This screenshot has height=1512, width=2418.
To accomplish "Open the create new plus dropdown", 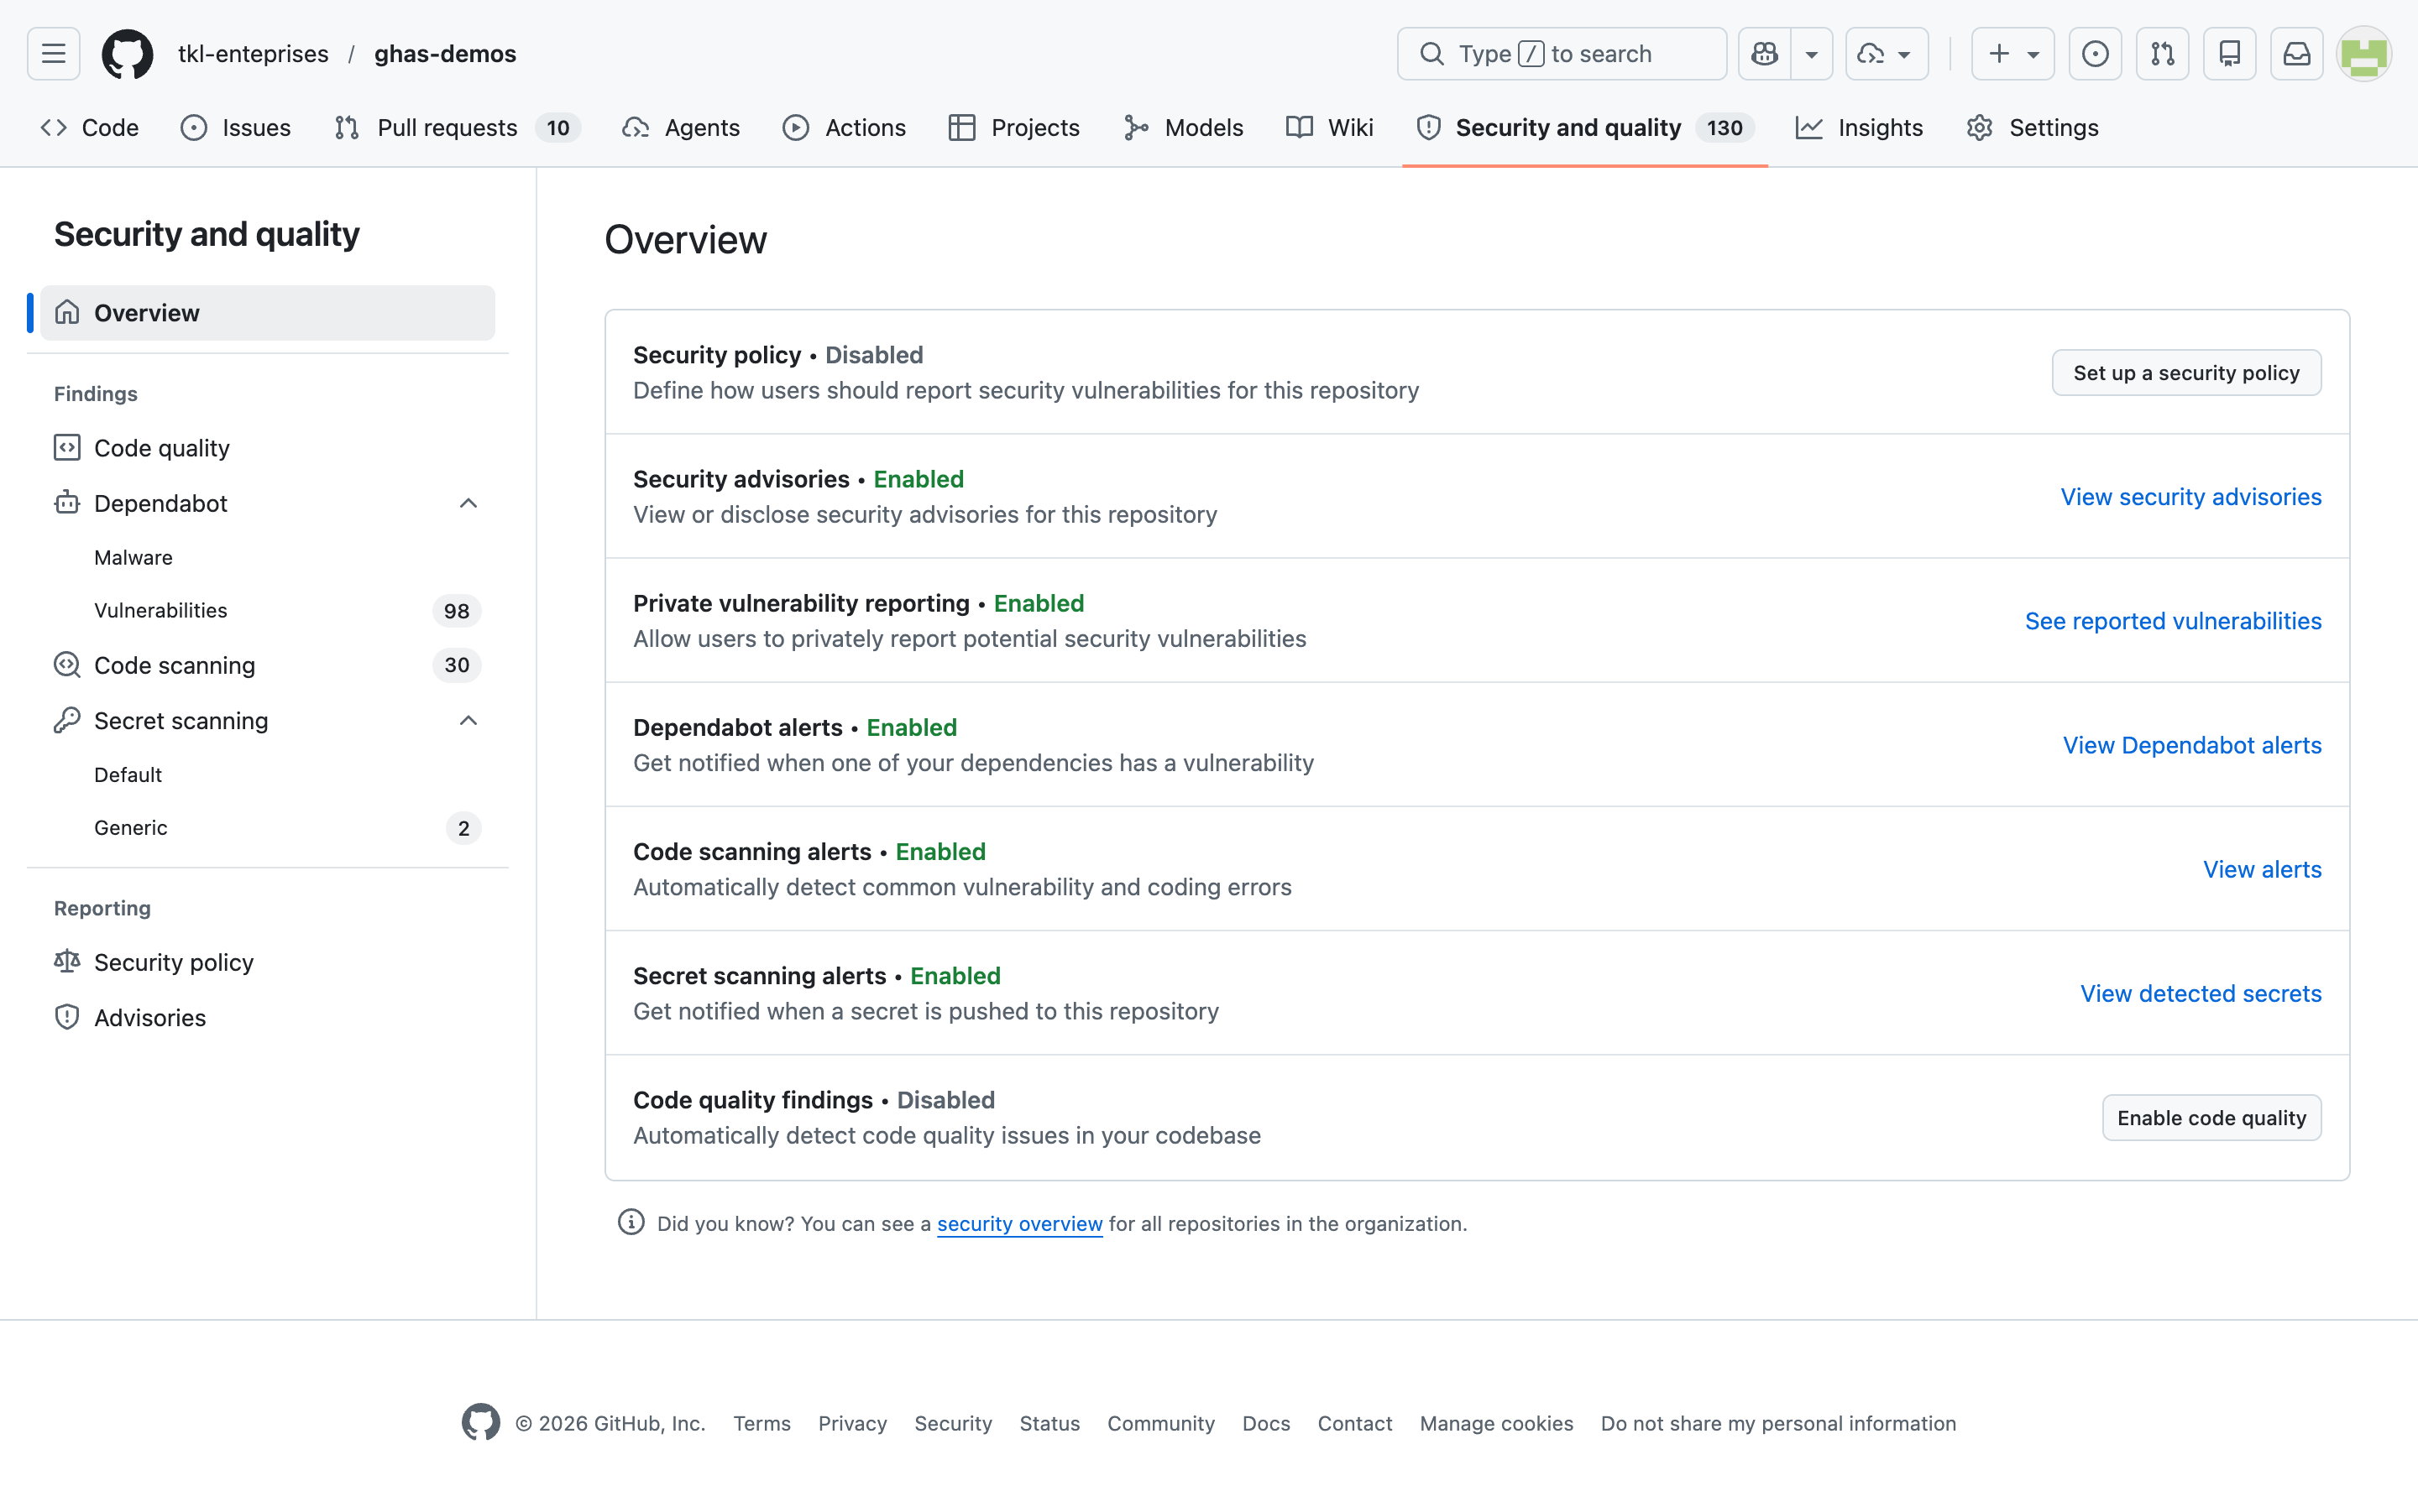I will point(2012,54).
